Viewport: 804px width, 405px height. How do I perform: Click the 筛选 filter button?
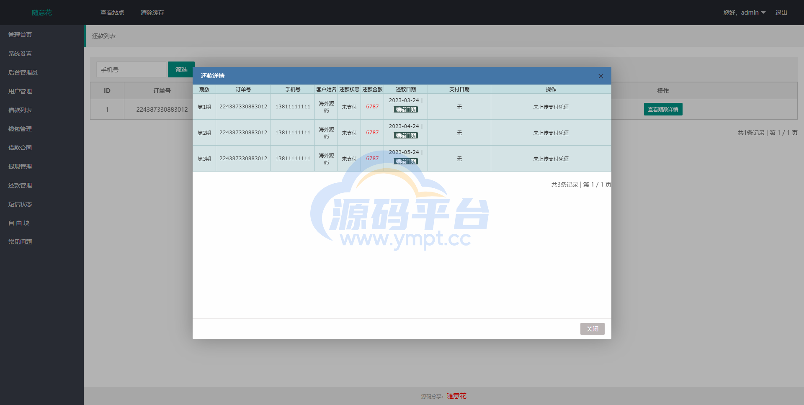(181, 69)
